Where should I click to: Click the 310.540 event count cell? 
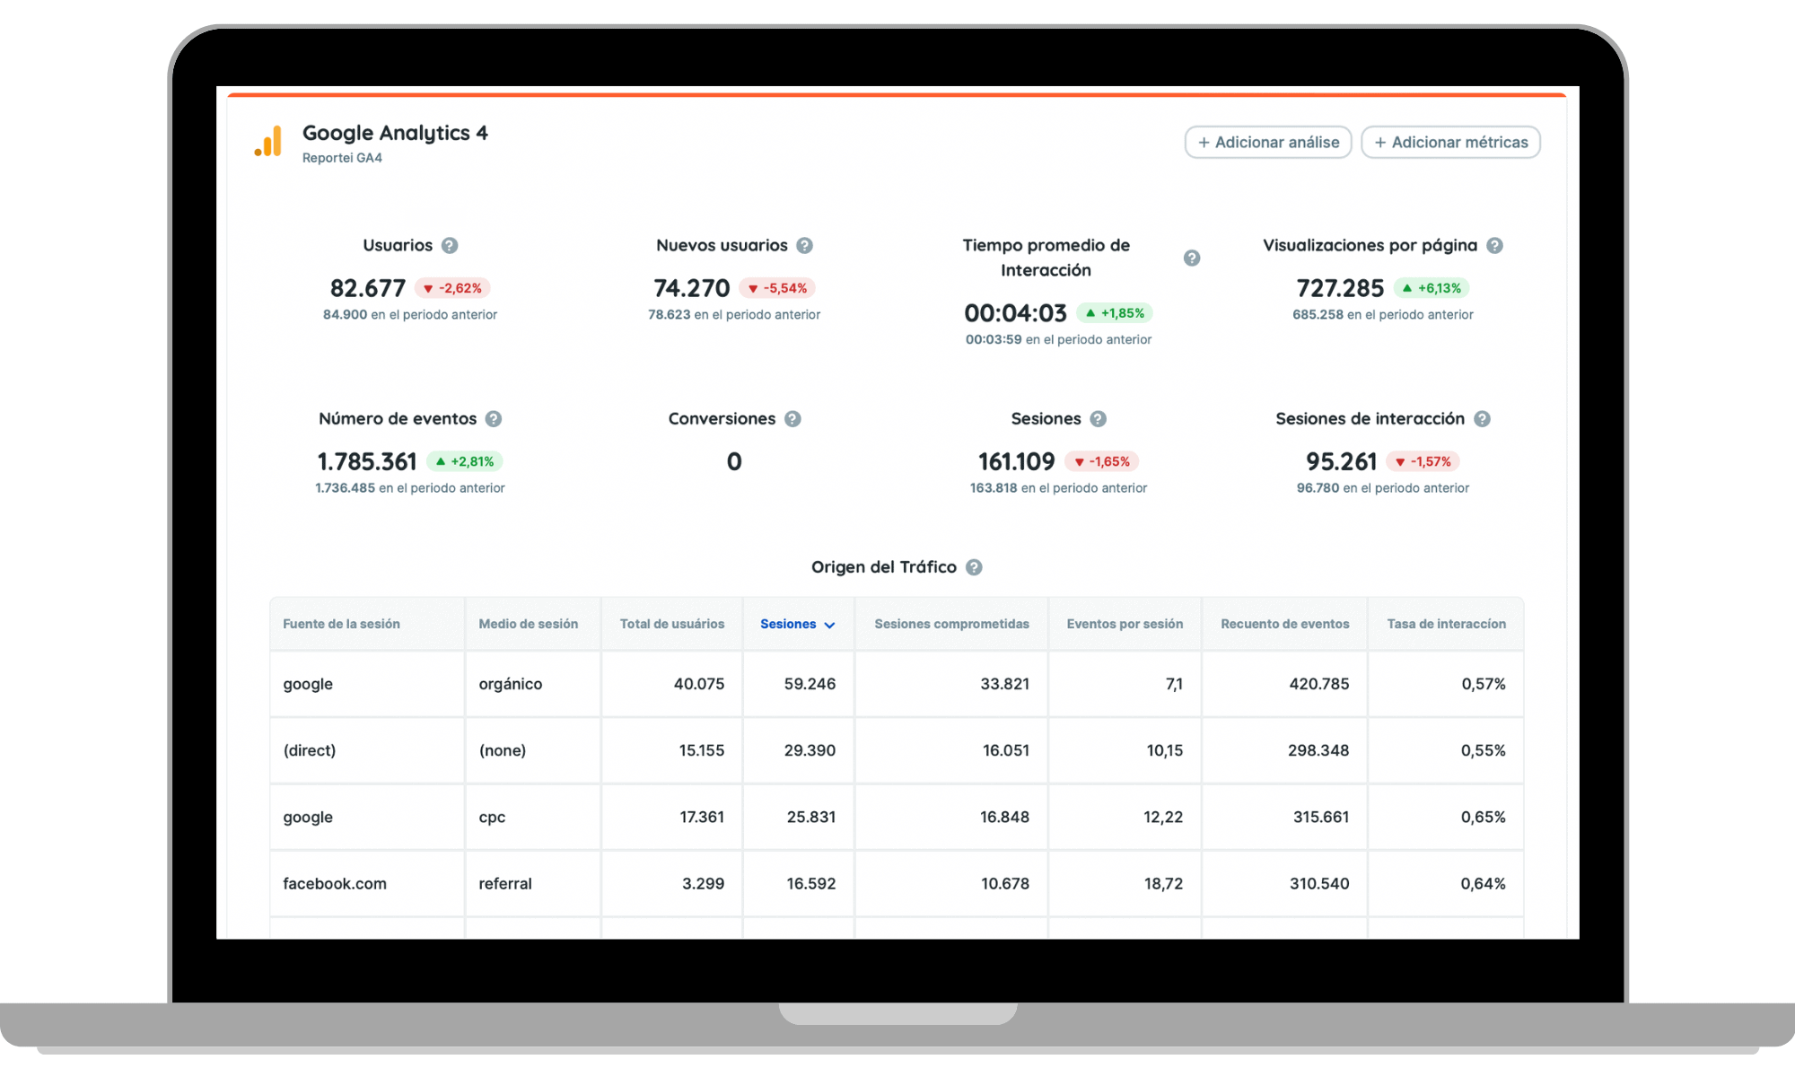click(1285, 883)
